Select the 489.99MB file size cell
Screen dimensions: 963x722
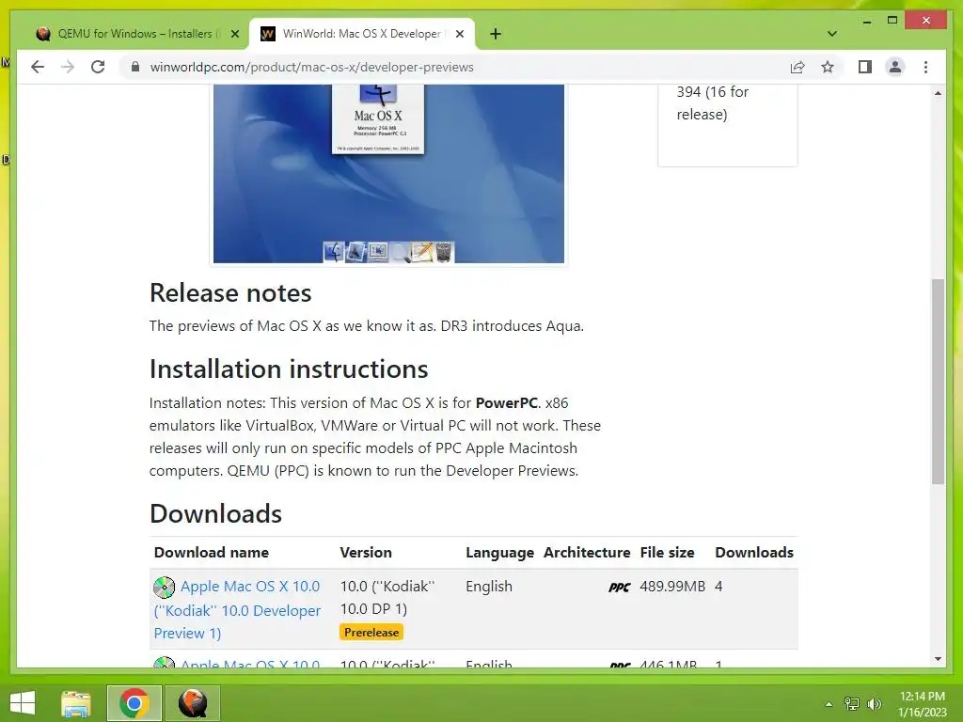(672, 587)
